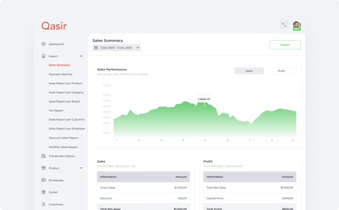The height and width of the screenshot is (210, 339).
Task: Click the Transaction History icon
Action: click(44, 156)
